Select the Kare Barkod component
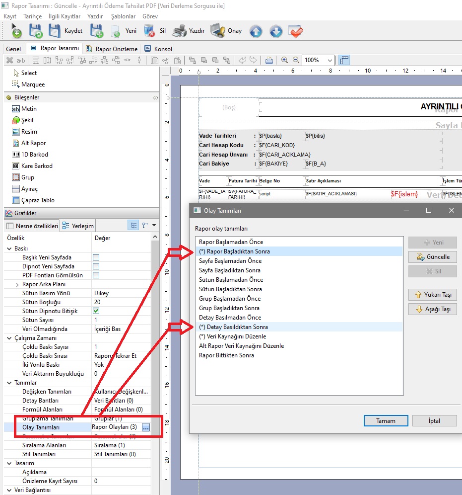The image size is (462, 495). 36,166
